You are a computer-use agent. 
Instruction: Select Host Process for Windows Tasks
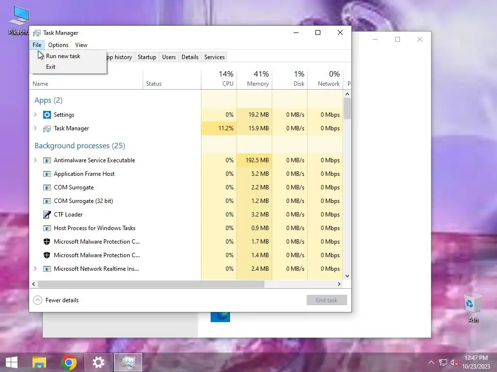(x=95, y=228)
